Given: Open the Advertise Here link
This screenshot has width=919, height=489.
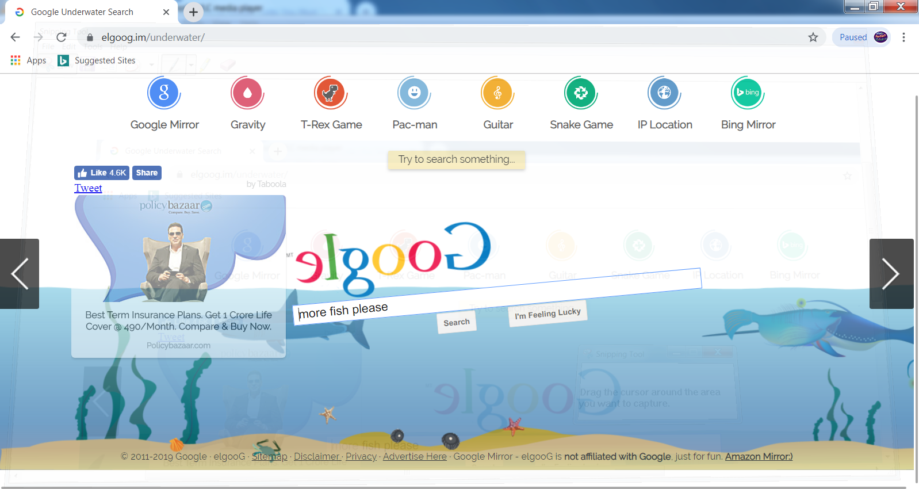Looking at the screenshot, I should coord(415,456).
